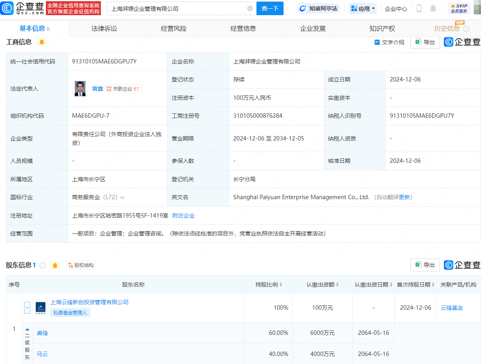Click the bell icon next to 股东信息
Screen dimensions: 481x364
tap(55, 265)
